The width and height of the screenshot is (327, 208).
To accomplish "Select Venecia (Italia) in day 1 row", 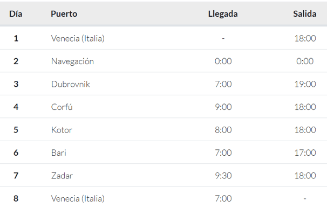I will pos(78,38).
